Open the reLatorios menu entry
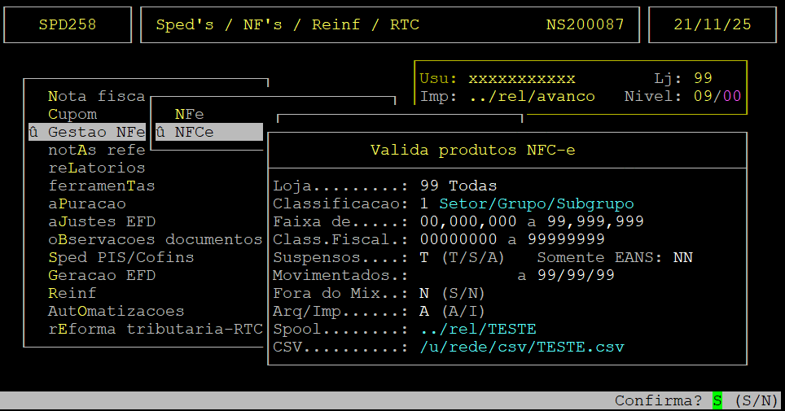This screenshot has width=785, height=411. click(96, 168)
